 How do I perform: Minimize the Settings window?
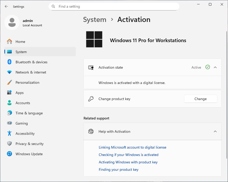(x=198, y=4)
